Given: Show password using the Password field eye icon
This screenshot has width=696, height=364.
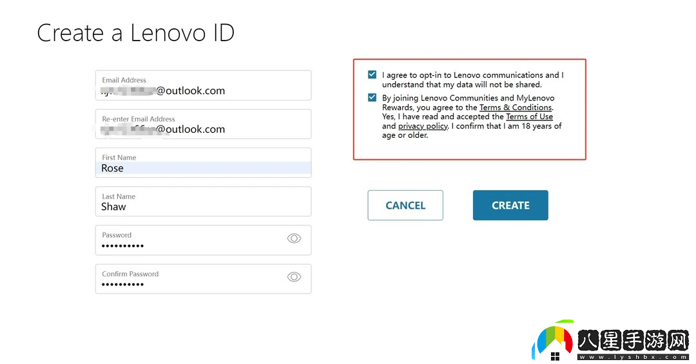Looking at the screenshot, I should [x=294, y=238].
